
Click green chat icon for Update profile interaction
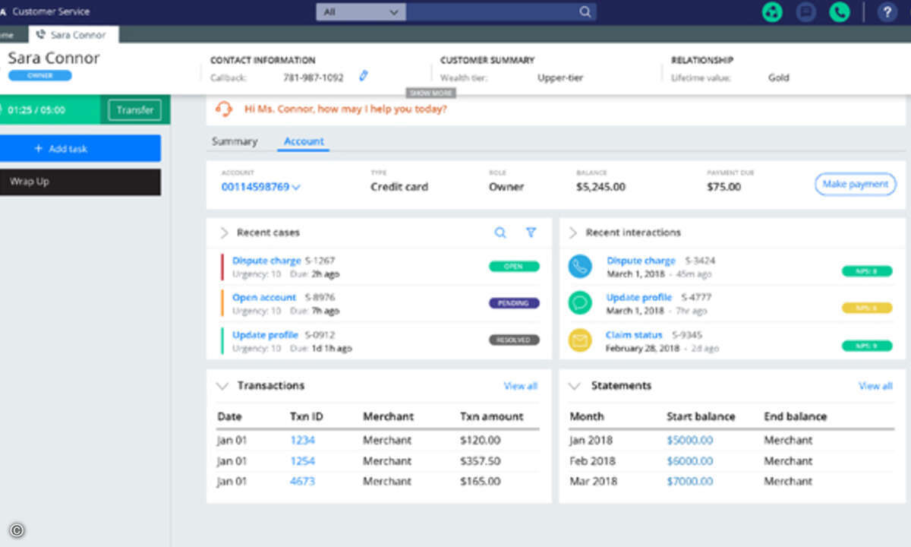click(580, 303)
